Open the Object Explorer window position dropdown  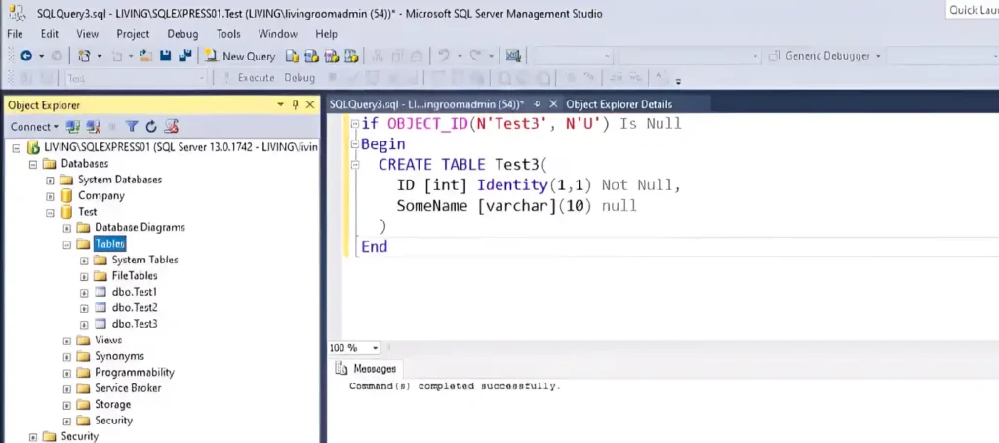(x=280, y=104)
